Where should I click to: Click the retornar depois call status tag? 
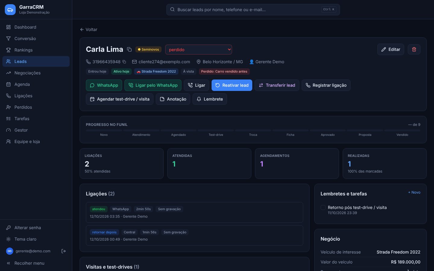pyautogui.click(x=104, y=232)
